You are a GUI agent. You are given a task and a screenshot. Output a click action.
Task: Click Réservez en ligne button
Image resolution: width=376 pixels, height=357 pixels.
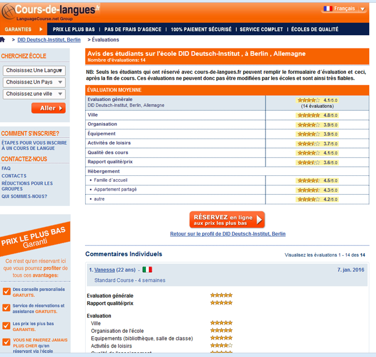click(227, 220)
